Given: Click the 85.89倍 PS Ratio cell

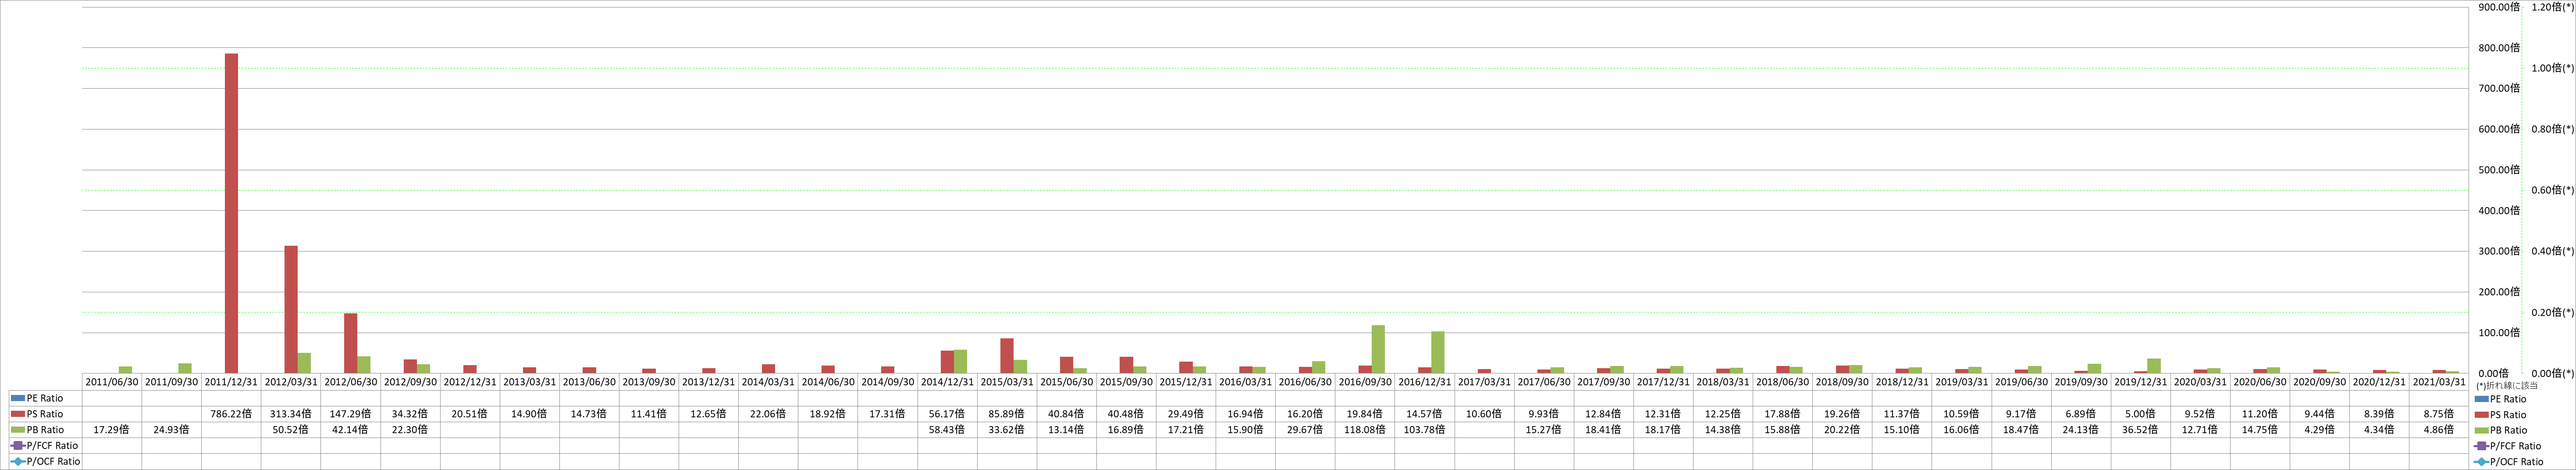Looking at the screenshot, I should 1007,414.
